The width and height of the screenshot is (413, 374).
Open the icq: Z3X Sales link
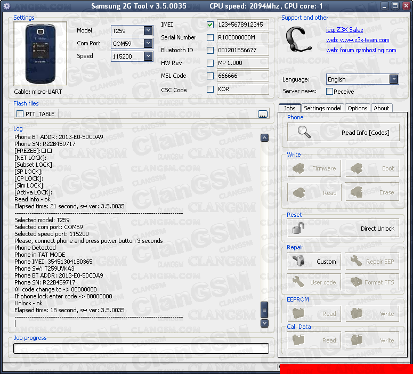[x=344, y=30]
